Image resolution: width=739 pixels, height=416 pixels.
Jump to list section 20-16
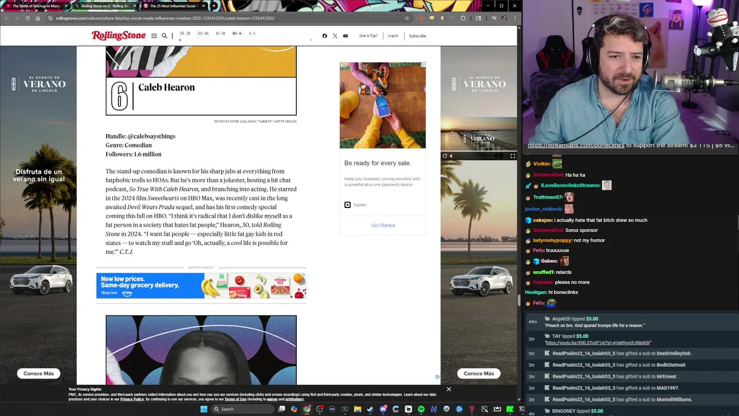(203, 34)
